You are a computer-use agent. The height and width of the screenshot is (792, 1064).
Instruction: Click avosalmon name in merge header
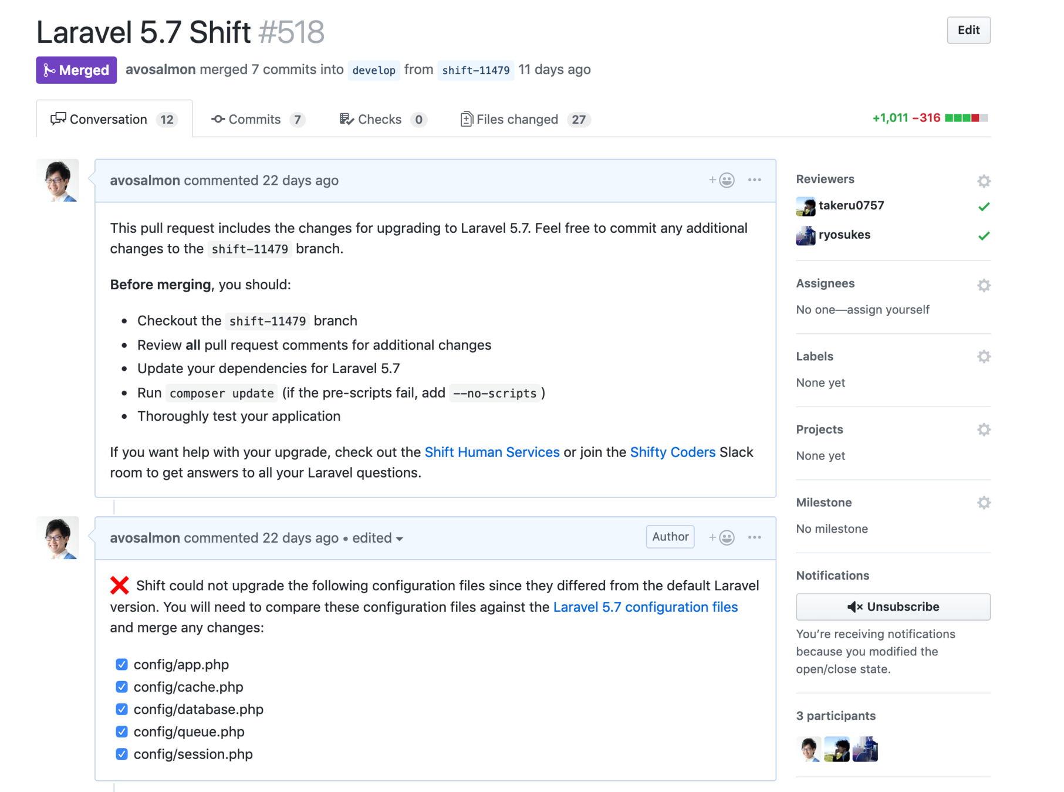coord(160,69)
